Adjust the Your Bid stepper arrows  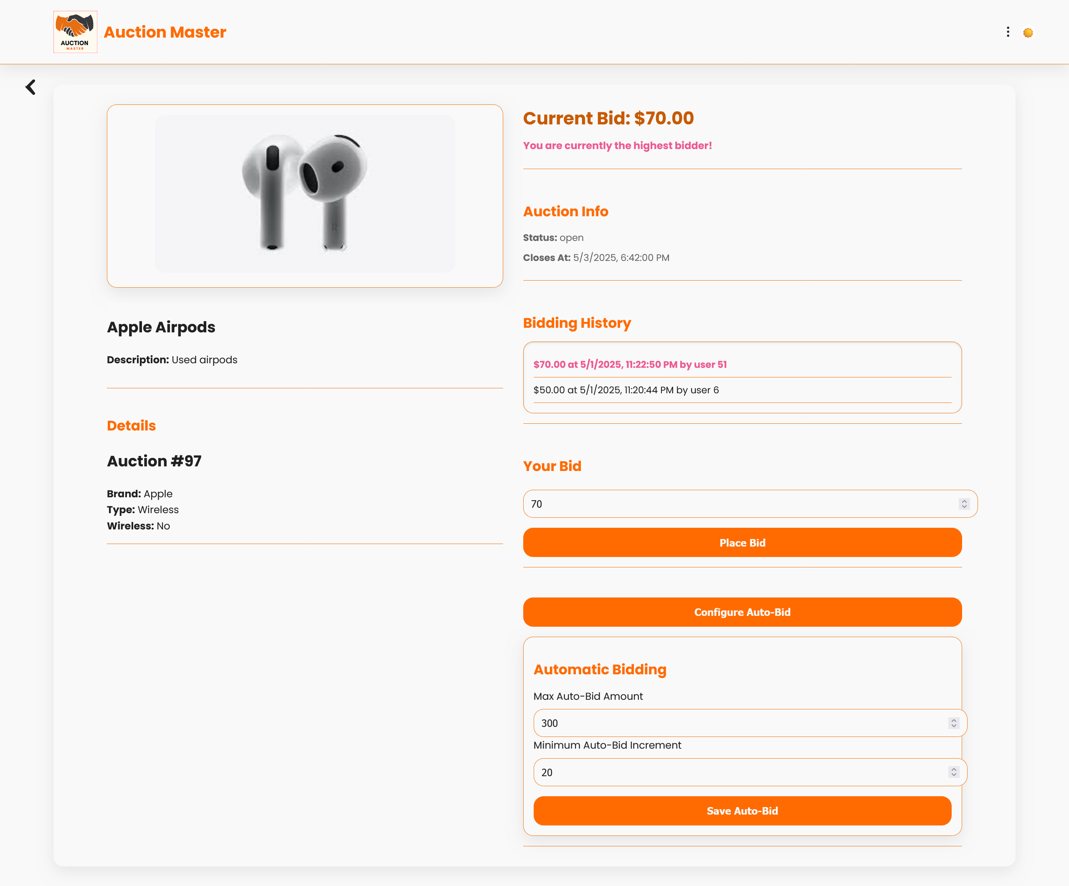pos(964,504)
